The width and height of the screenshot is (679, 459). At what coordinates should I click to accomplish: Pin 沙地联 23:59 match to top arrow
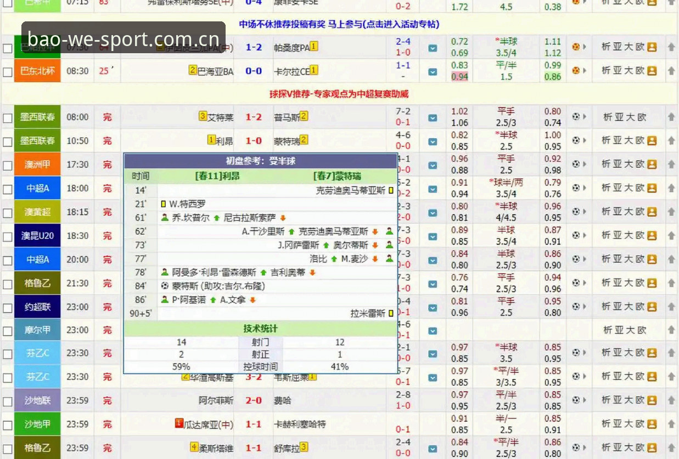pyautogui.click(x=671, y=400)
